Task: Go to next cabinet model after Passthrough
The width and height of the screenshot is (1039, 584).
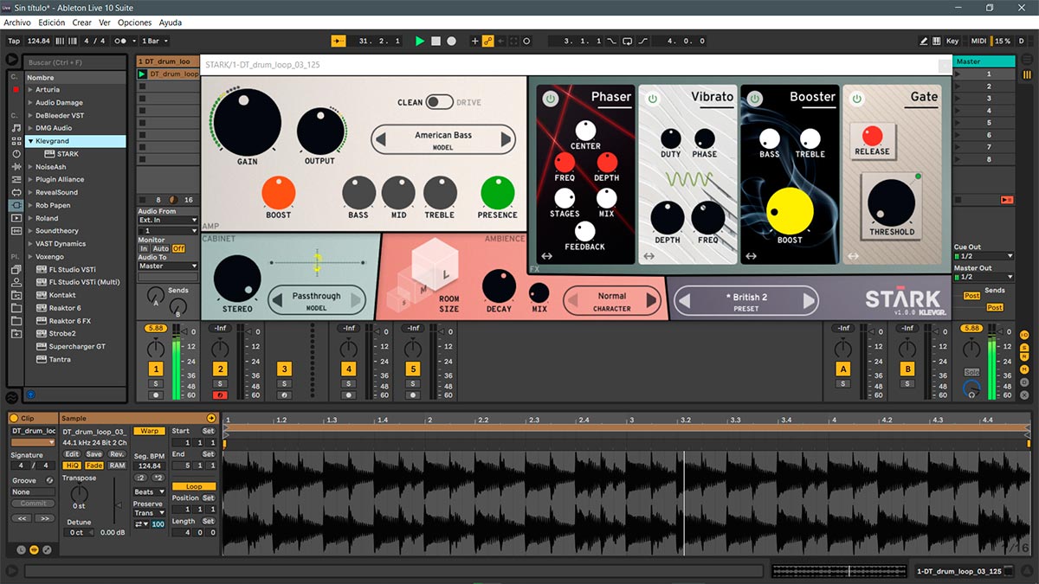Action: click(355, 301)
